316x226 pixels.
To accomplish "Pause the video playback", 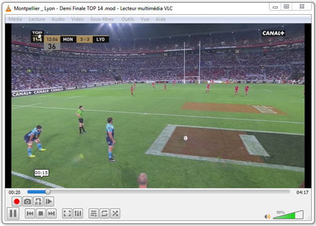I will click(x=13, y=213).
